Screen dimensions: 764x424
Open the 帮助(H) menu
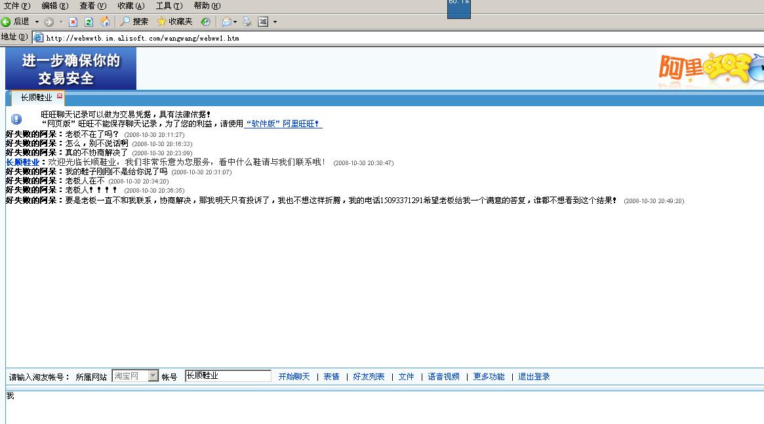pyautogui.click(x=207, y=6)
